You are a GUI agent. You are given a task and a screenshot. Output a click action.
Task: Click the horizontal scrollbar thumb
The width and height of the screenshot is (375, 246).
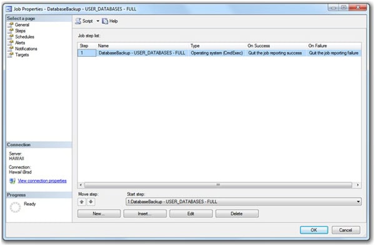218,185
